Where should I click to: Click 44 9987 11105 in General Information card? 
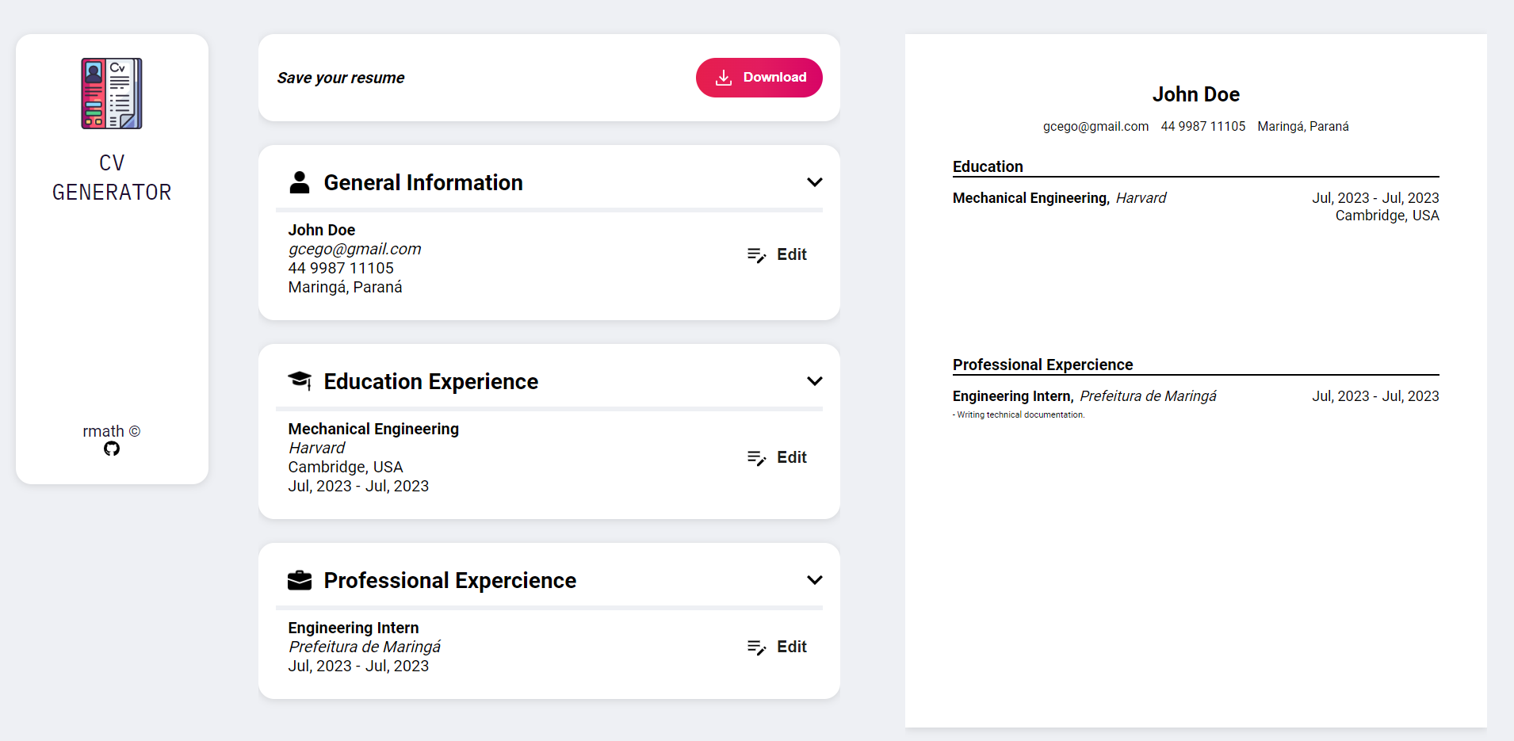pyautogui.click(x=341, y=268)
